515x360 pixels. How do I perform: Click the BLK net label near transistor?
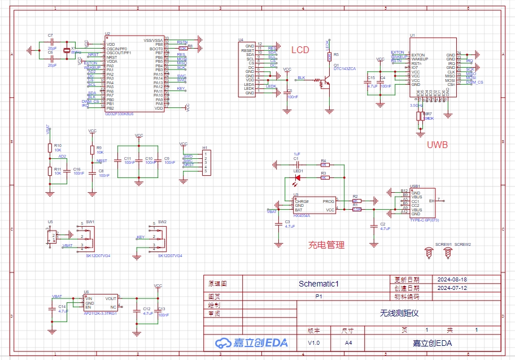pyautogui.click(x=301, y=78)
